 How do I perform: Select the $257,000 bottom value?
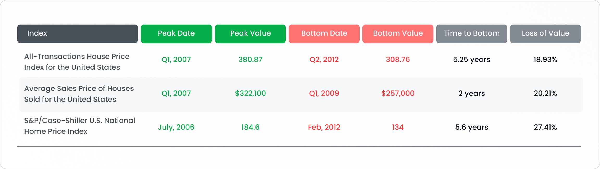398,93
